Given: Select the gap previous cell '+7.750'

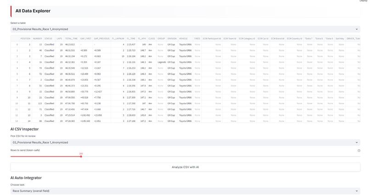Looking at the screenshot, I should tap(102, 97).
